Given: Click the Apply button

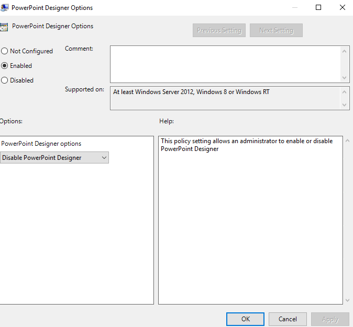Looking at the screenshot, I should pos(330,319).
